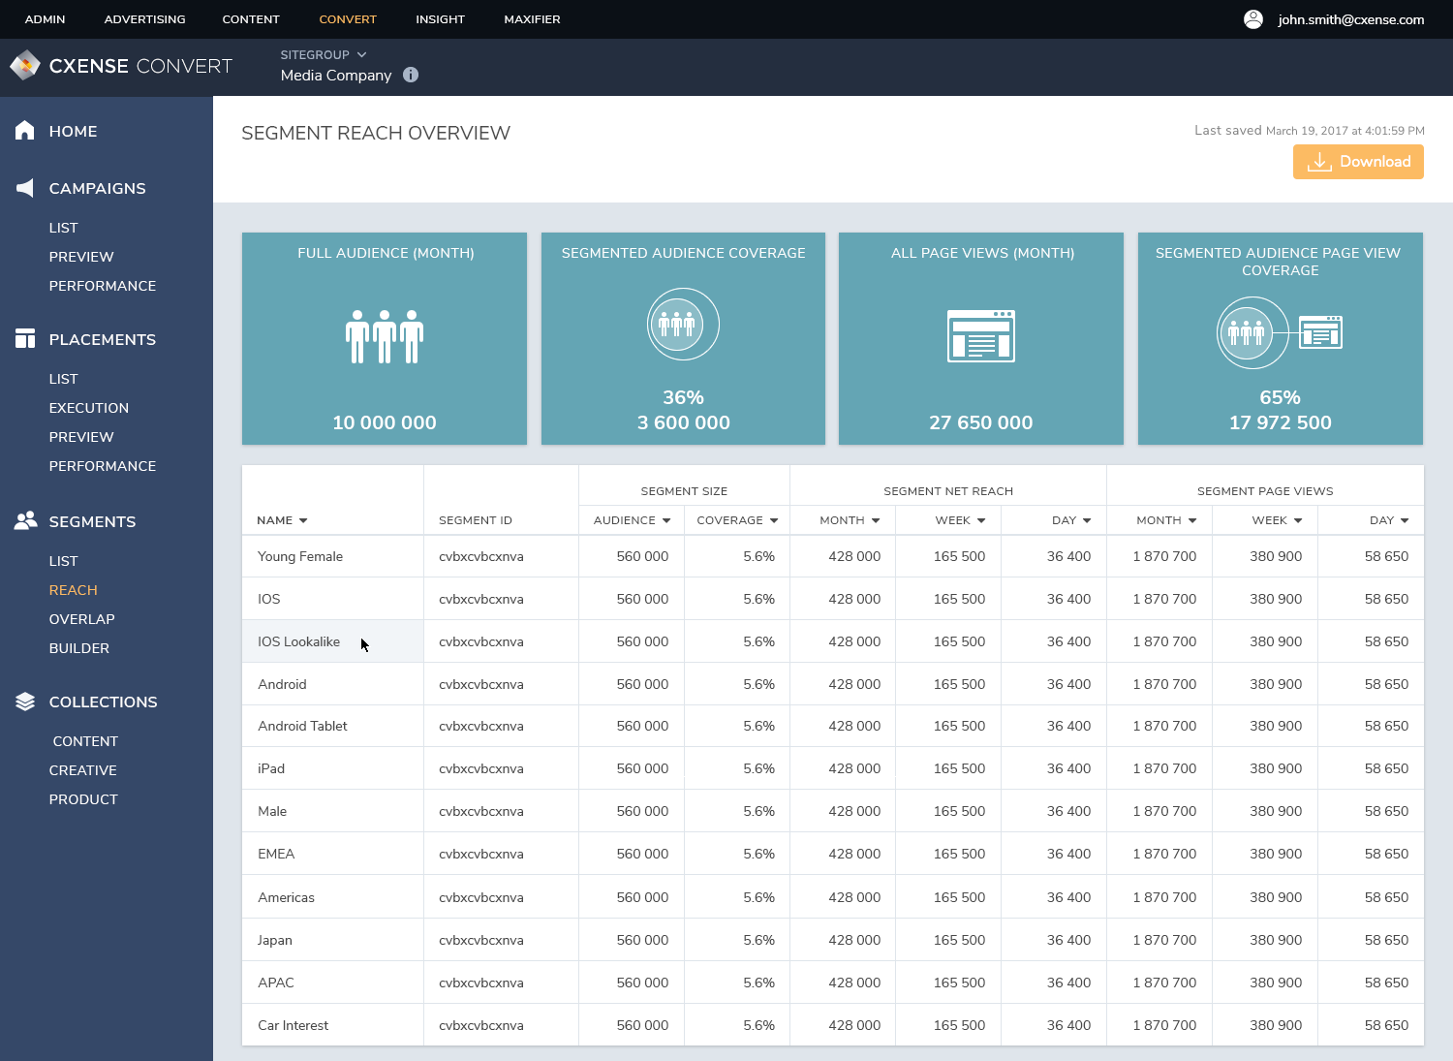This screenshot has width=1453, height=1061.
Task: Select the Car Interest segment name
Action: [x=293, y=1025]
